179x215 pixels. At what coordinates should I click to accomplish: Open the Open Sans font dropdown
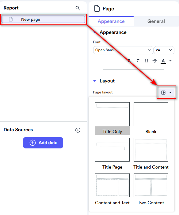point(123,50)
